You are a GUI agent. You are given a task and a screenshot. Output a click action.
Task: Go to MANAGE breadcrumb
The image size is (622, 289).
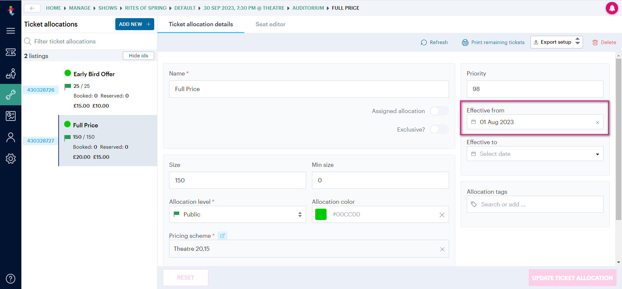click(x=80, y=8)
